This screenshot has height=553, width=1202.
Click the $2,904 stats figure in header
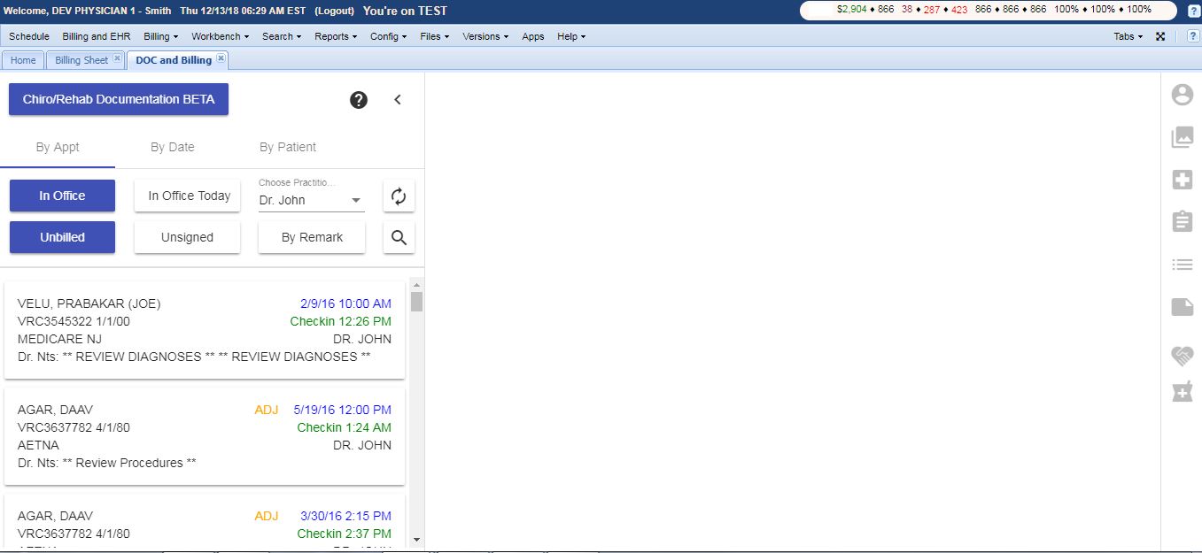pos(851,9)
